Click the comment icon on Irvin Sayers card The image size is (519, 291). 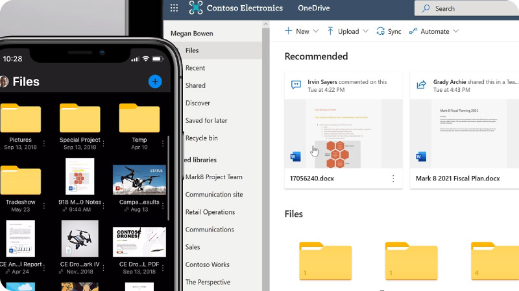pyautogui.click(x=296, y=85)
